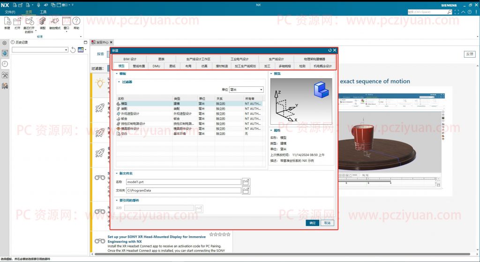Select the 机电概念设计 tab
480x262 pixels.
pos(322,66)
